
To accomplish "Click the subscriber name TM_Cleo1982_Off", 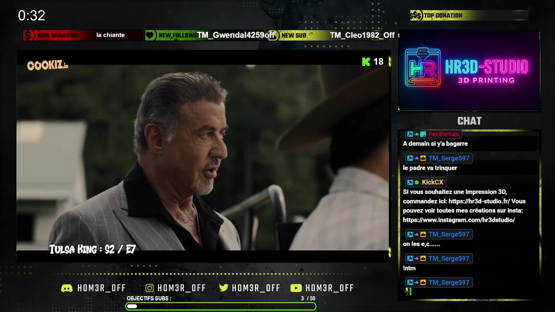I will [x=362, y=35].
